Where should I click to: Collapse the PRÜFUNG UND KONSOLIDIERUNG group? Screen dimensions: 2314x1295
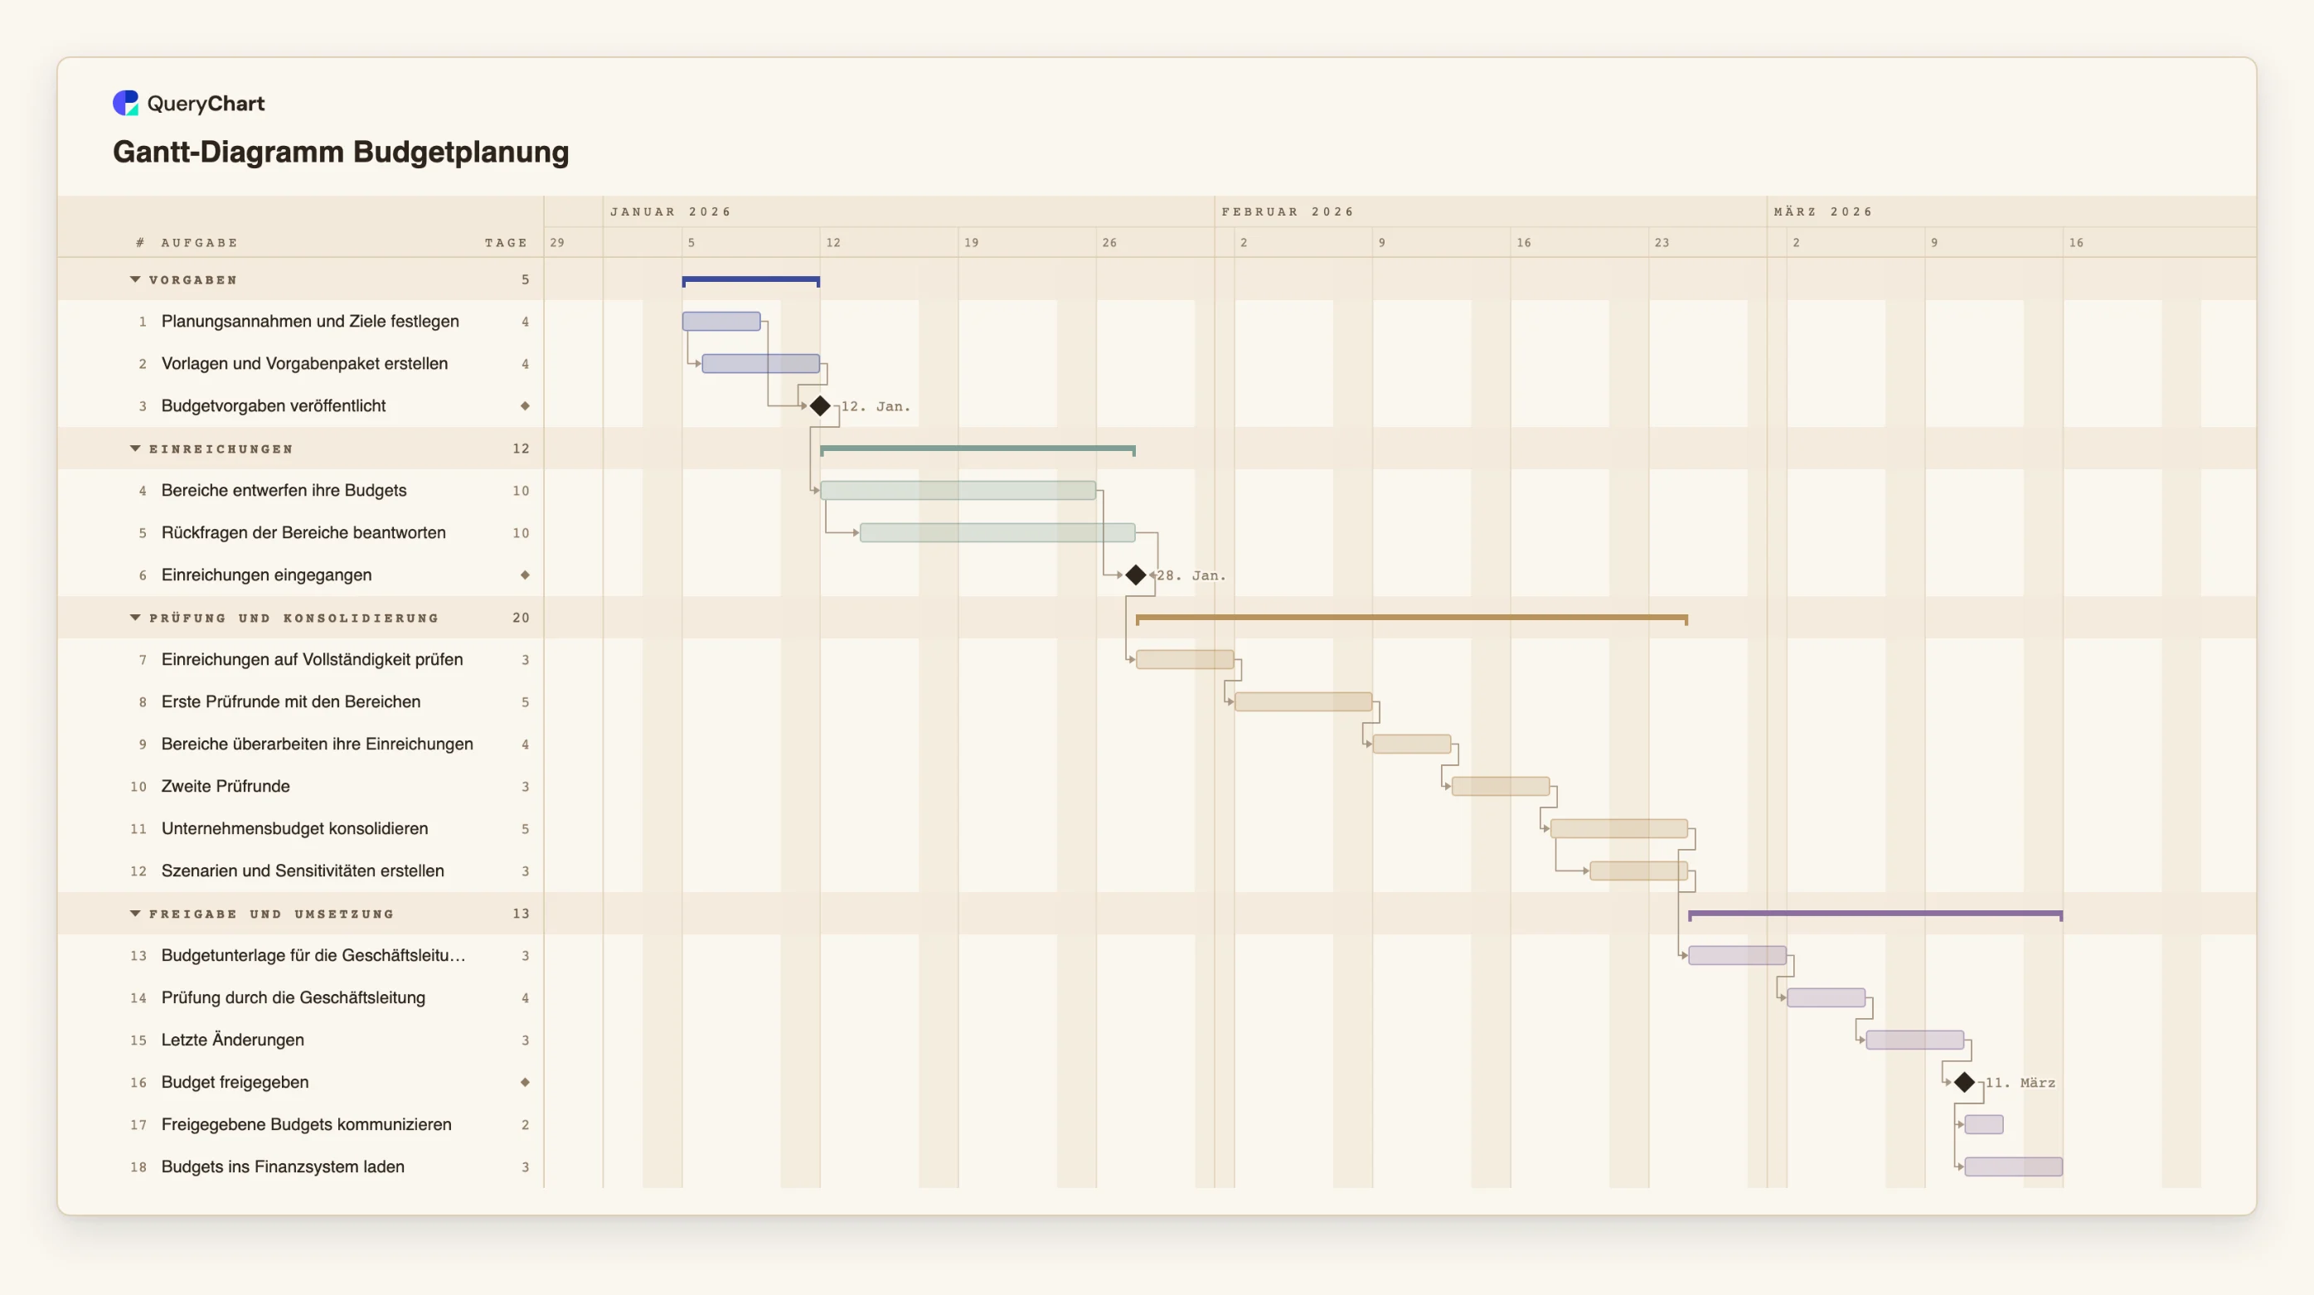pyautogui.click(x=136, y=618)
